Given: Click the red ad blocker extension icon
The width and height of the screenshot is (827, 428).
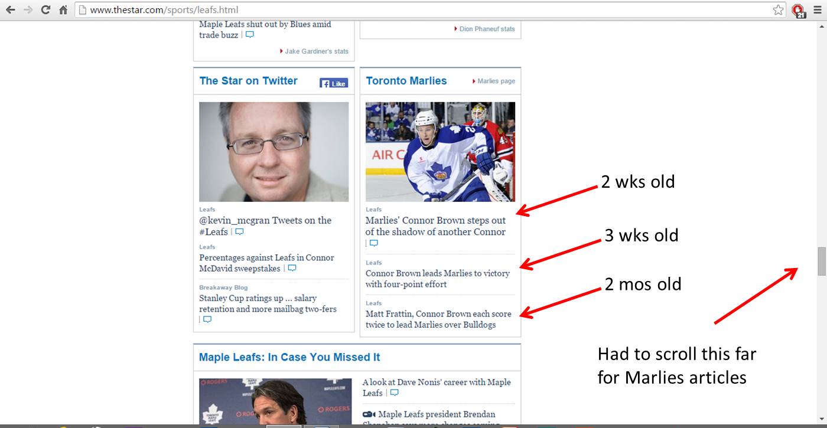Looking at the screenshot, I should coord(798,11).
